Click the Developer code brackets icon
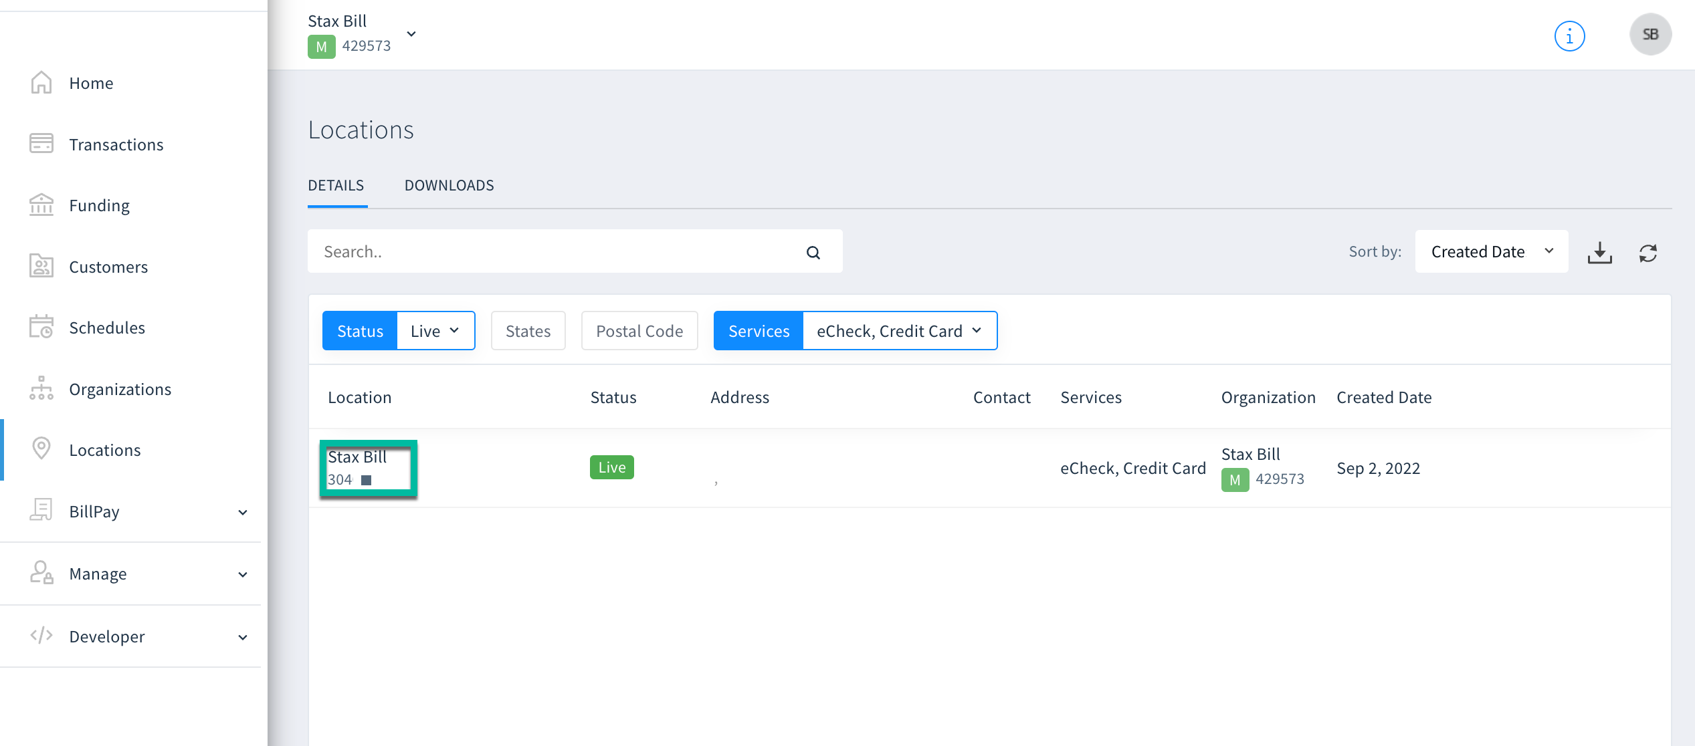 (41, 636)
